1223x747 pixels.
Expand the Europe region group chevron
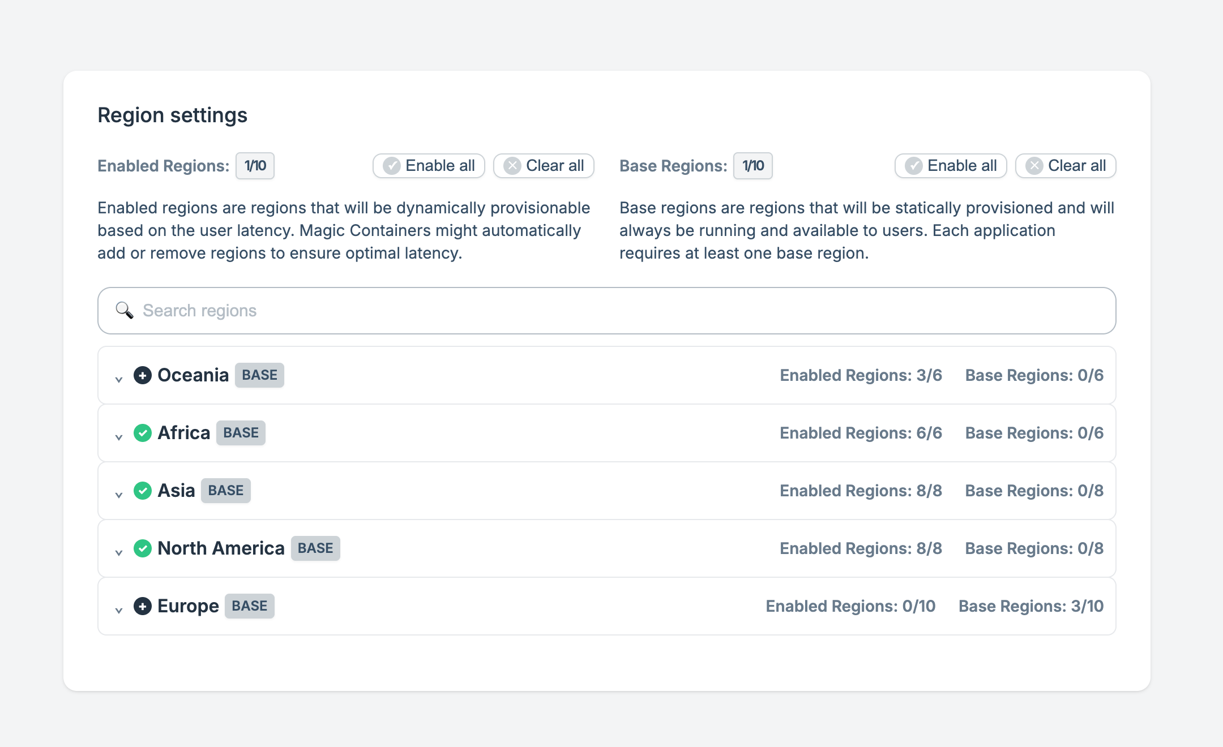tap(119, 610)
